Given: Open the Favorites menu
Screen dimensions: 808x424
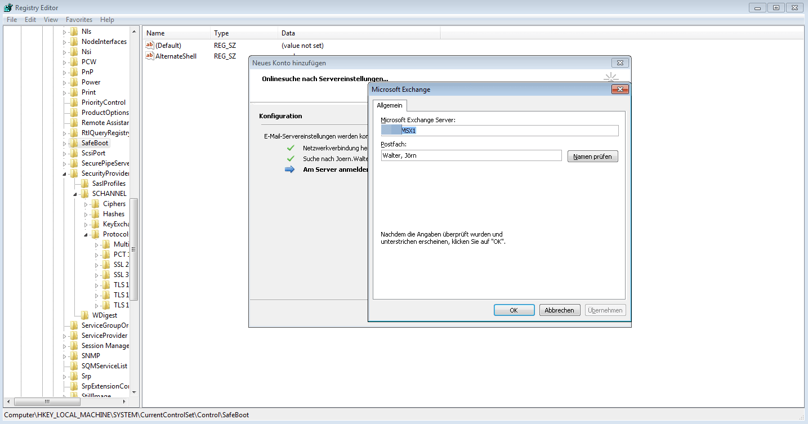Looking at the screenshot, I should click(x=79, y=20).
